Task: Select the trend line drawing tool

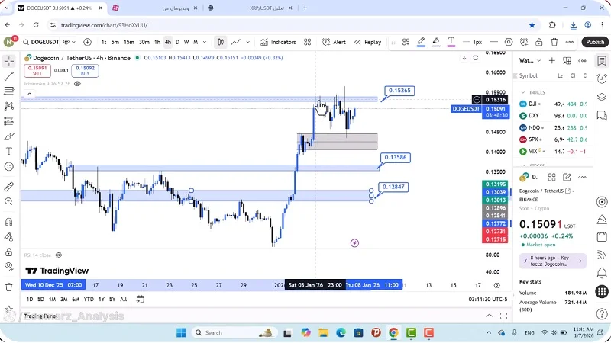Action: point(9,76)
